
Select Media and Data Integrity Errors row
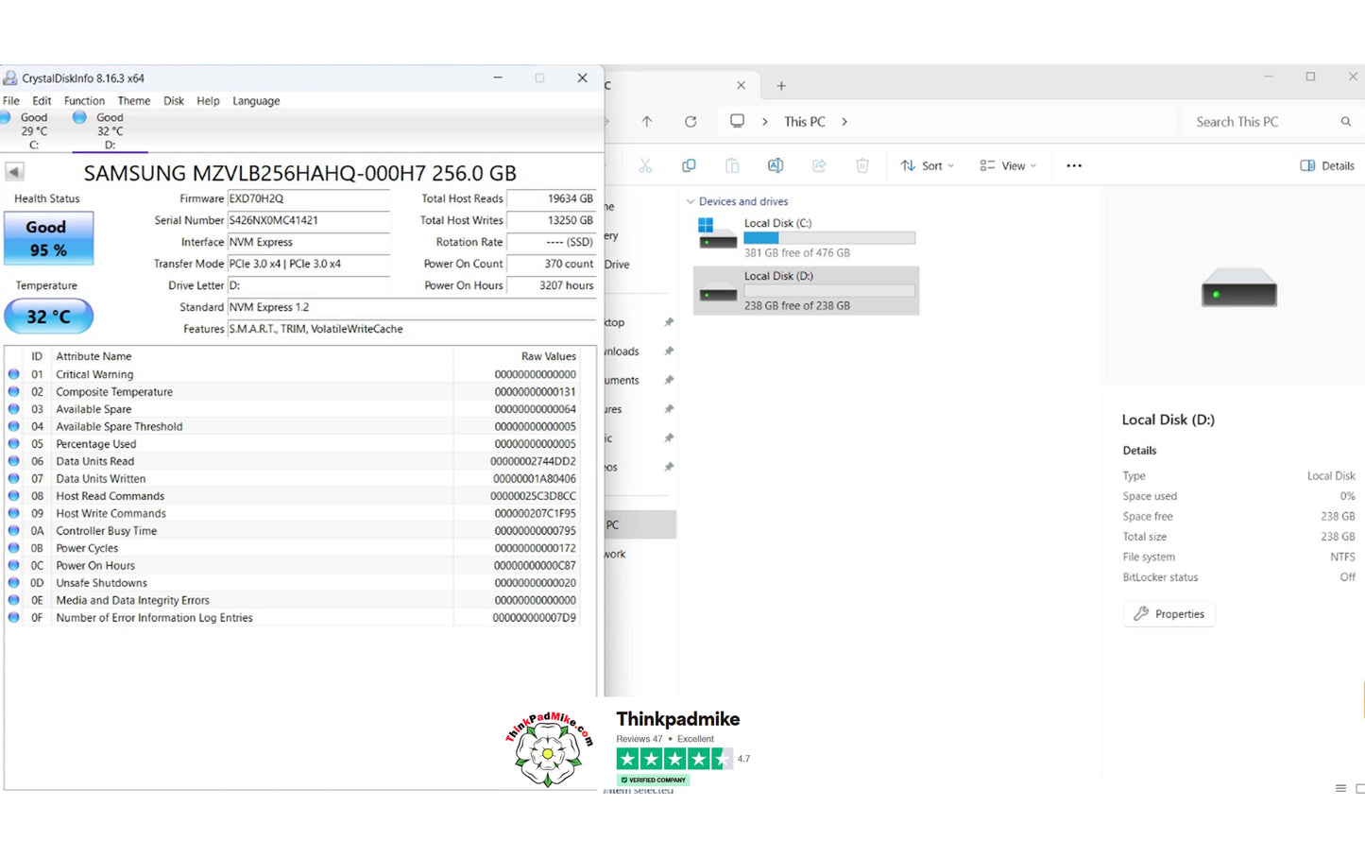pos(292,600)
